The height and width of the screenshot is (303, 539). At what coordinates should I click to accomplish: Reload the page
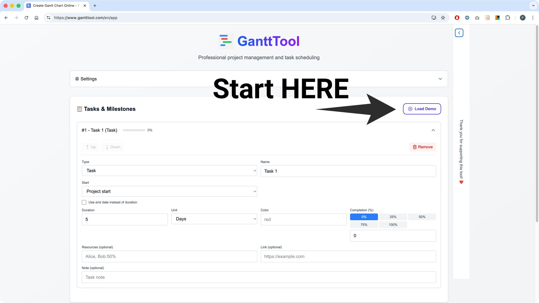click(x=26, y=18)
